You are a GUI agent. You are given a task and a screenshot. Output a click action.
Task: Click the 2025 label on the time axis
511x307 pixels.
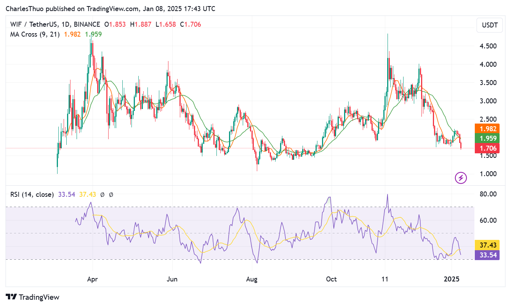tap(452, 279)
